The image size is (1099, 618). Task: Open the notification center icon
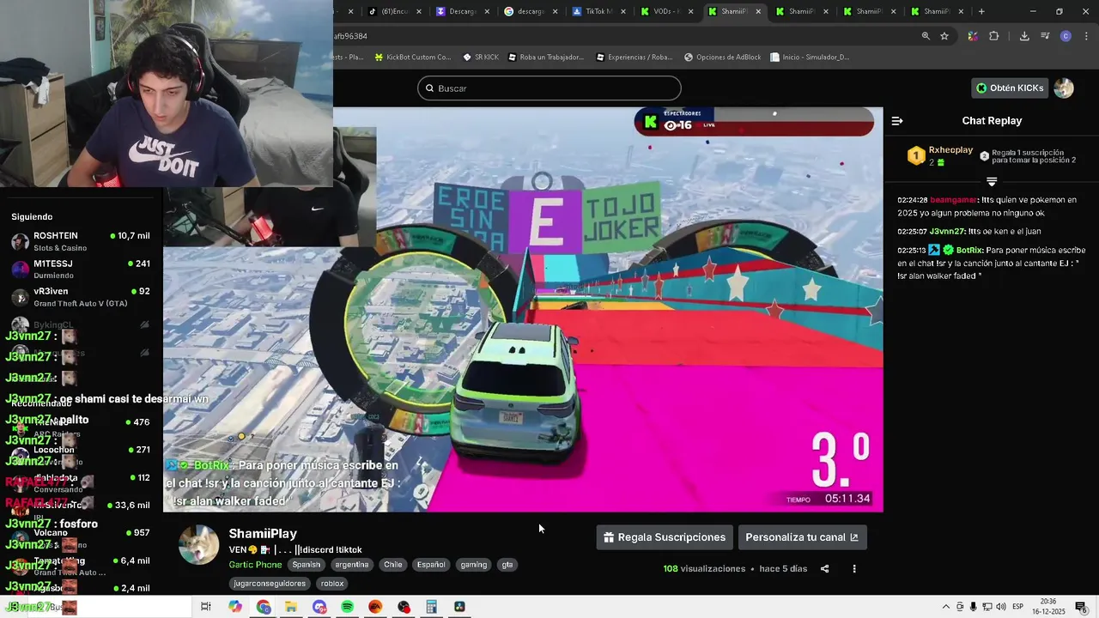(x=1081, y=607)
